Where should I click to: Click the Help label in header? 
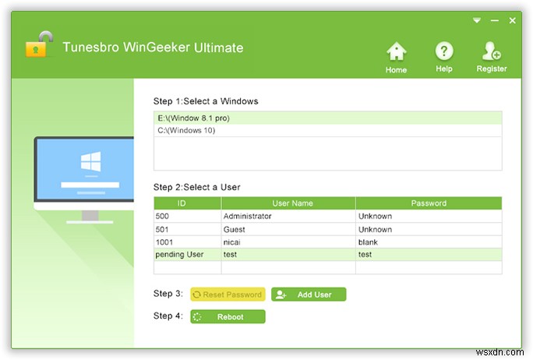(x=444, y=69)
